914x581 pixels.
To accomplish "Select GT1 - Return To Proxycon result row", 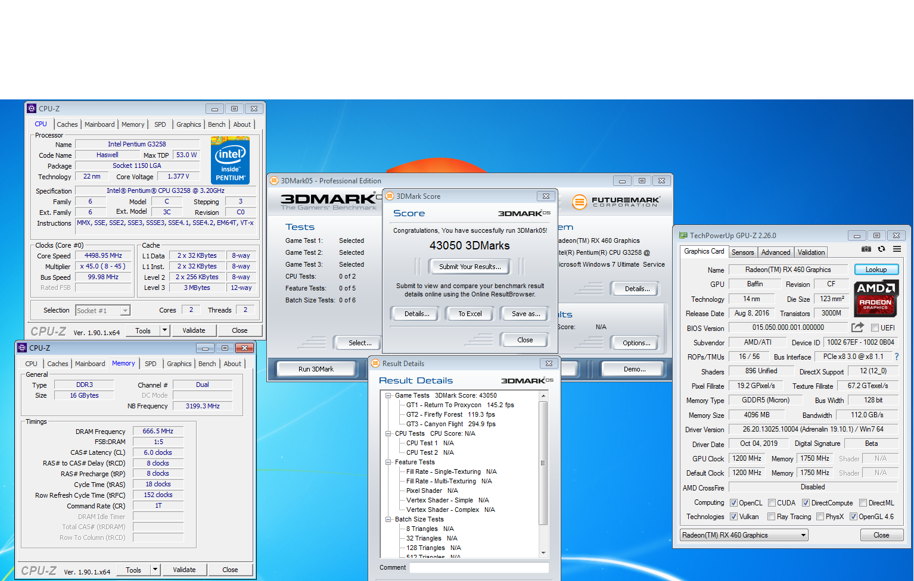I will click(460, 405).
